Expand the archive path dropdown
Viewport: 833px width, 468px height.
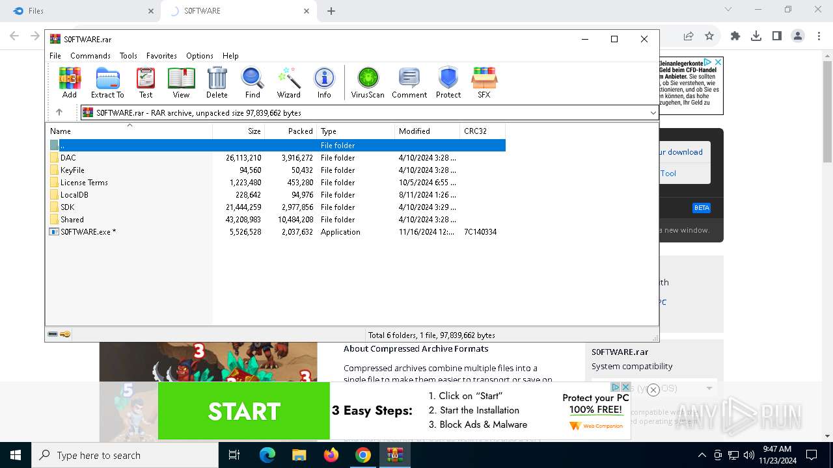tap(653, 112)
